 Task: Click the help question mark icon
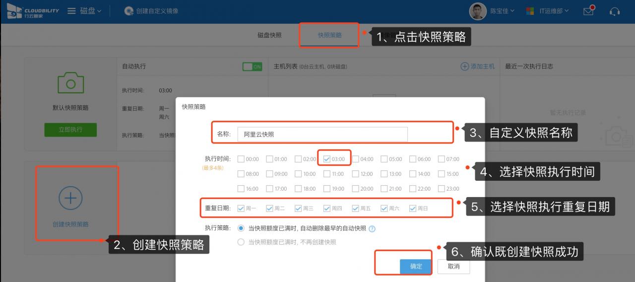coord(372,229)
